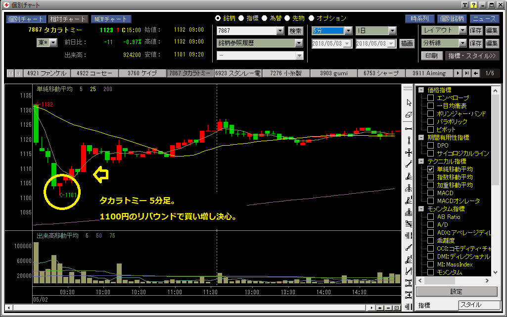Pick the vertical line drawing tool
This screenshot has height=317, width=507.
(409, 141)
